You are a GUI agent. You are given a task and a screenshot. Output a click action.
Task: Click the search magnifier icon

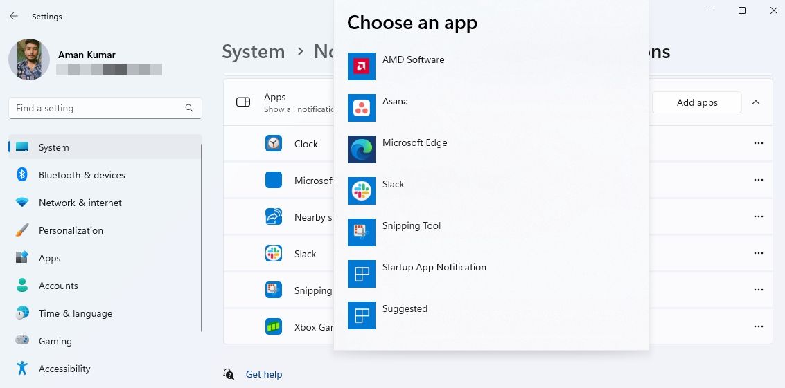click(x=188, y=108)
